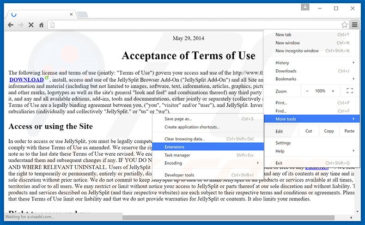This screenshot has height=225, width=365.
Task: Choose New tab from the menu
Action: tap(312, 35)
